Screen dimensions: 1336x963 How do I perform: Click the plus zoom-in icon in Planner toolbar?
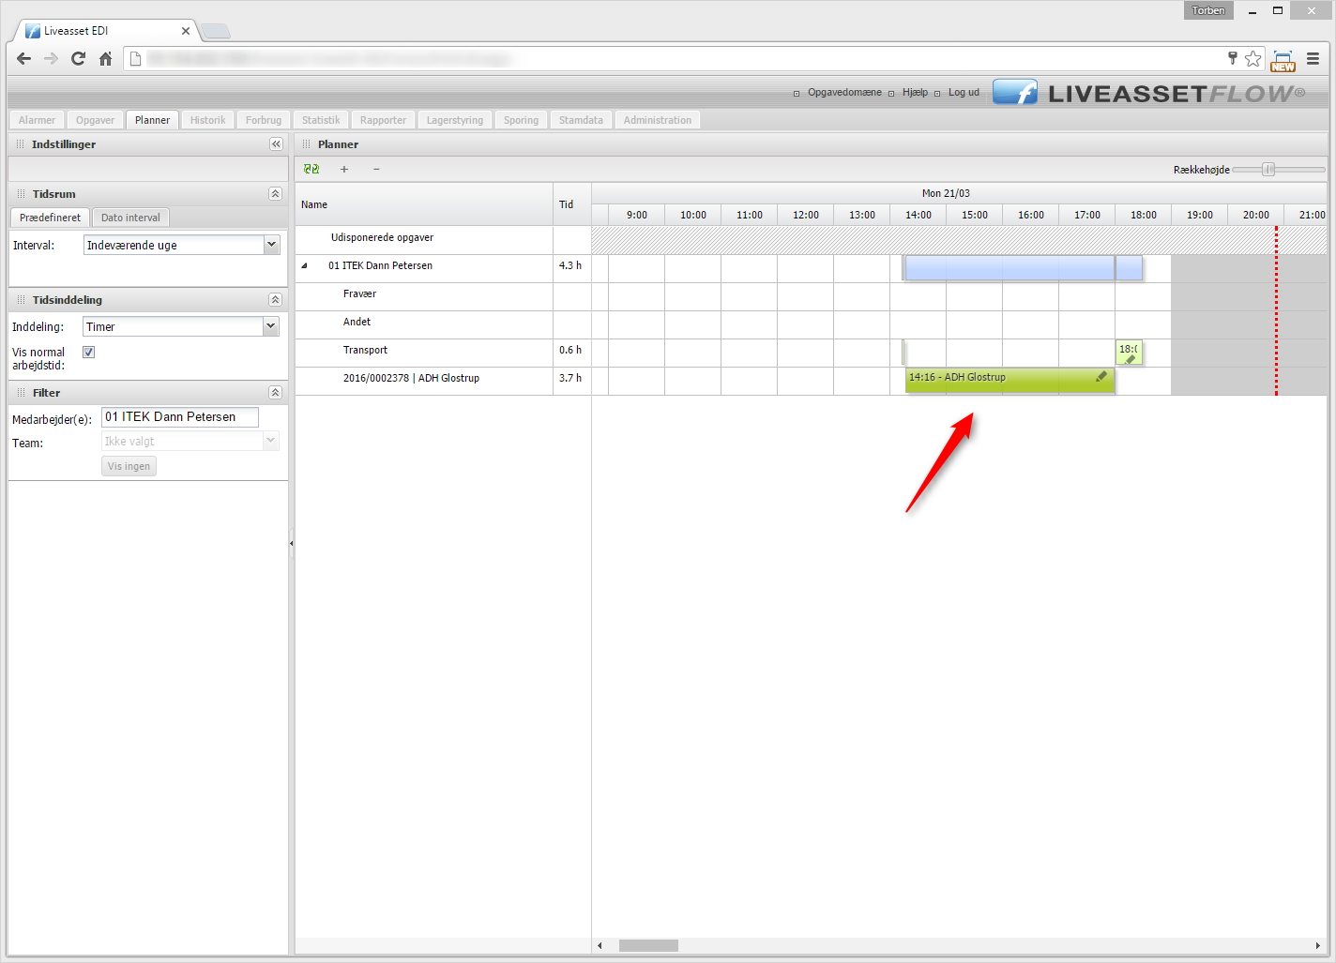(x=344, y=170)
